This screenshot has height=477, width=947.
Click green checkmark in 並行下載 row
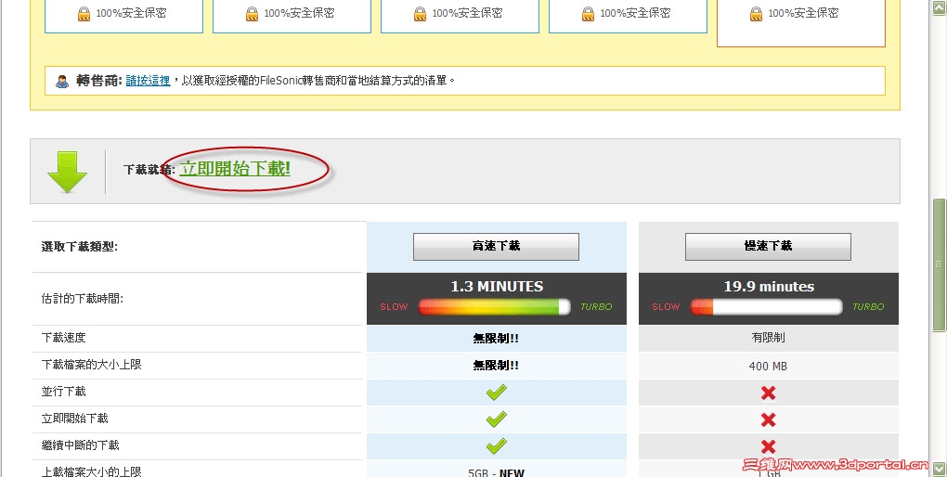click(496, 393)
